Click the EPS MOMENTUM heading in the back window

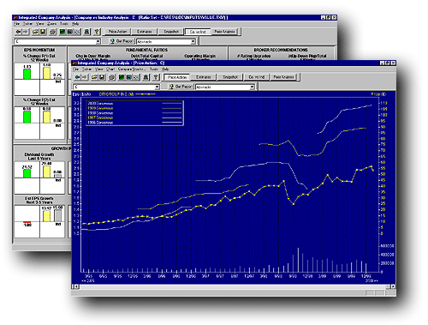(x=39, y=50)
